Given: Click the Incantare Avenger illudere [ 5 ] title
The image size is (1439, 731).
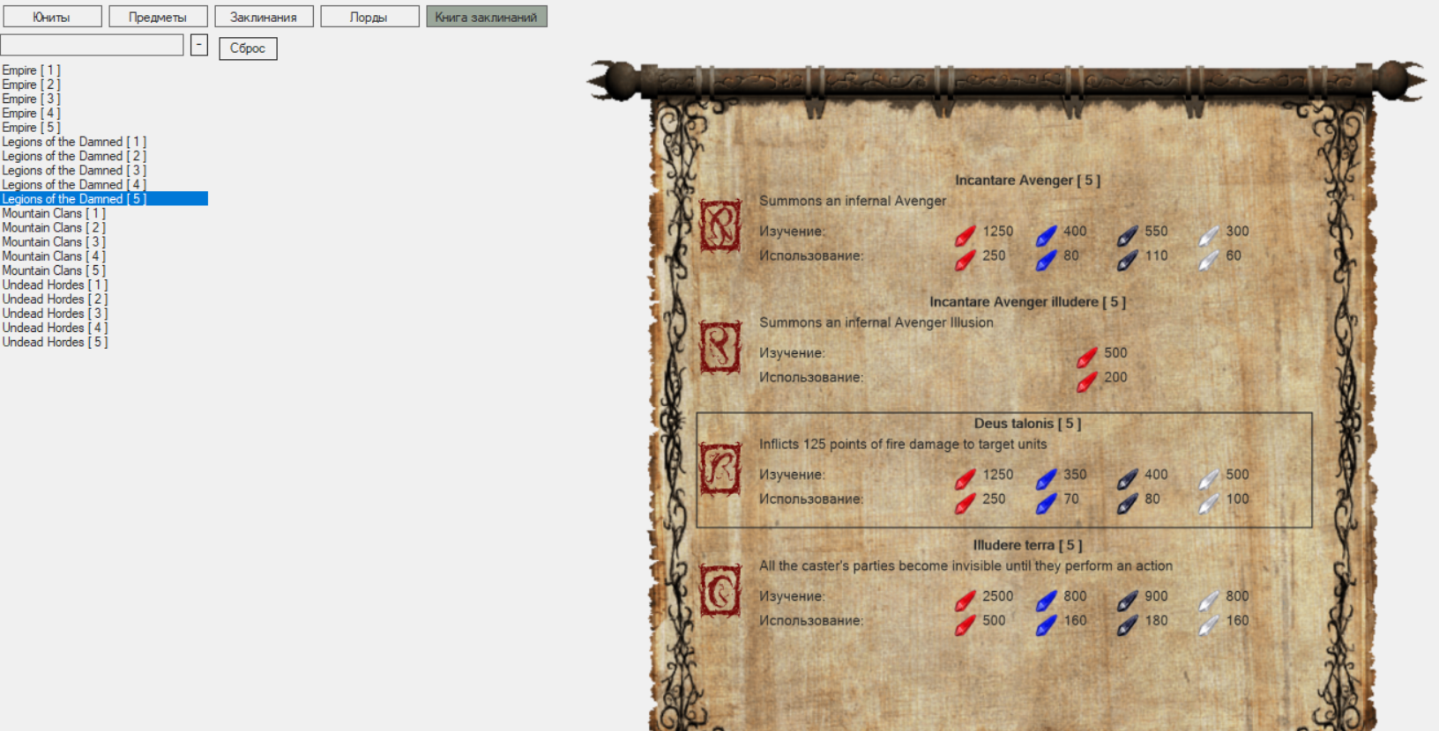Looking at the screenshot, I should pyautogui.click(x=1027, y=302).
